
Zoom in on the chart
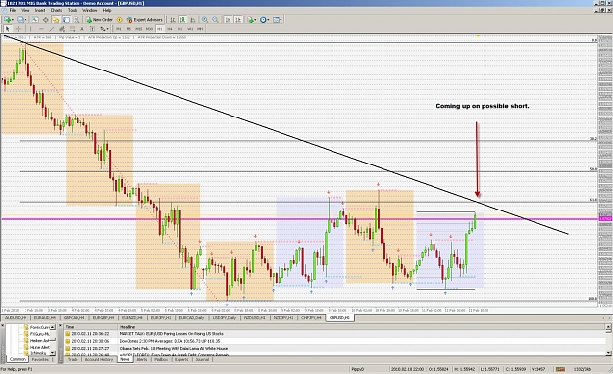(x=205, y=20)
